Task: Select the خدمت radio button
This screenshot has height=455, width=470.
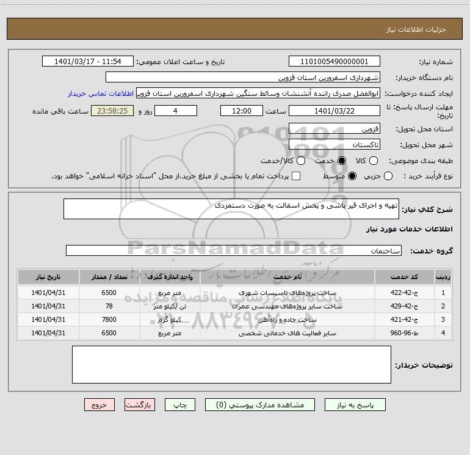Action: point(341,161)
